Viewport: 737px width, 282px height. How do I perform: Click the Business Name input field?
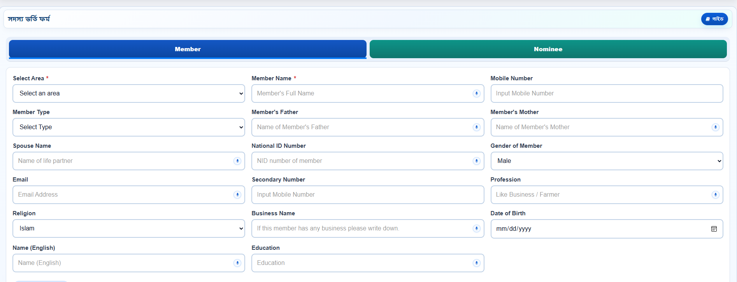click(x=368, y=228)
